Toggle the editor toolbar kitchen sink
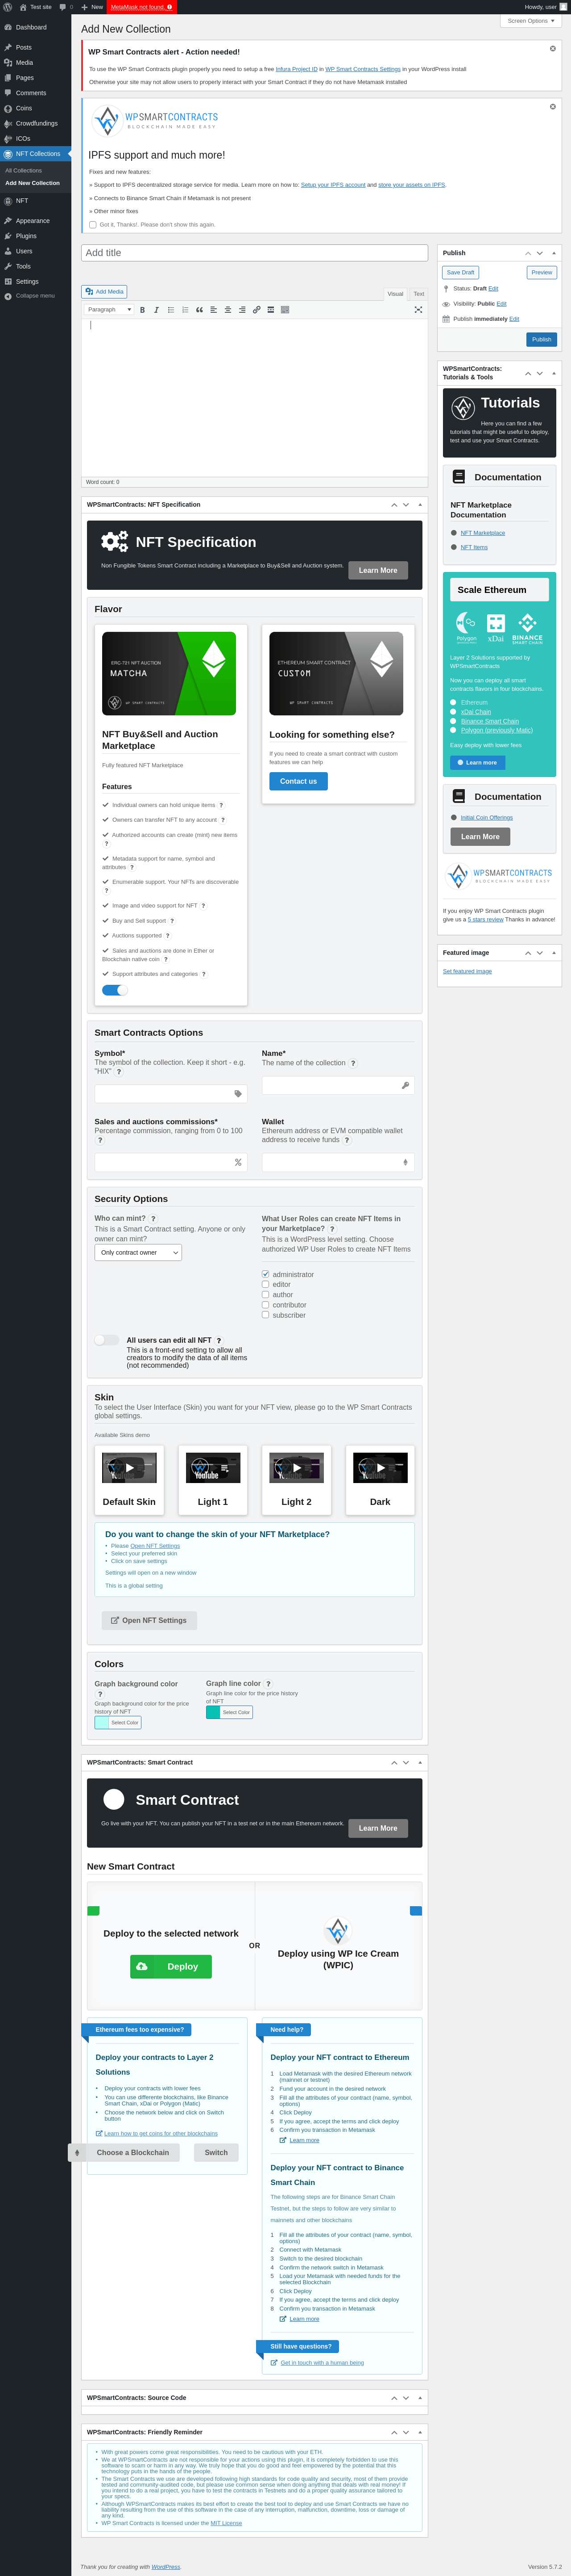This screenshot has height=2576, width=571. 285,310
